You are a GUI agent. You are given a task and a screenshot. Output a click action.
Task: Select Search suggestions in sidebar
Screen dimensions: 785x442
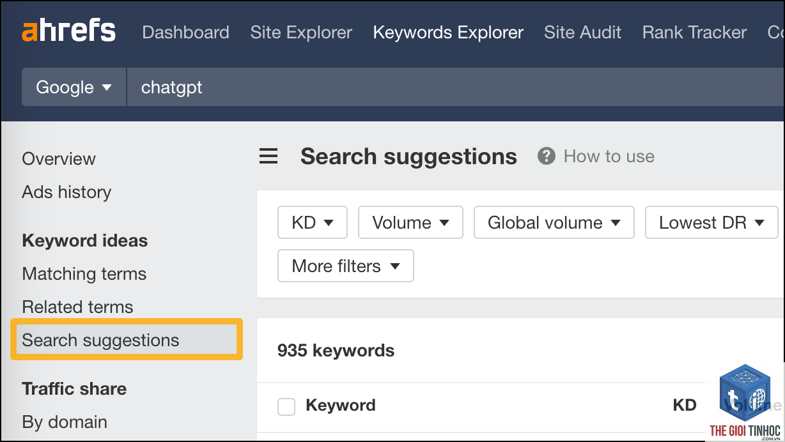(x=127, y=340)
